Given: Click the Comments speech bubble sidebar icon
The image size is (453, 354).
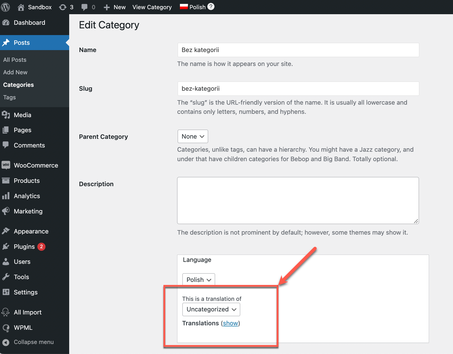Looking at the screenshot, I should click(x=6, y=145).
